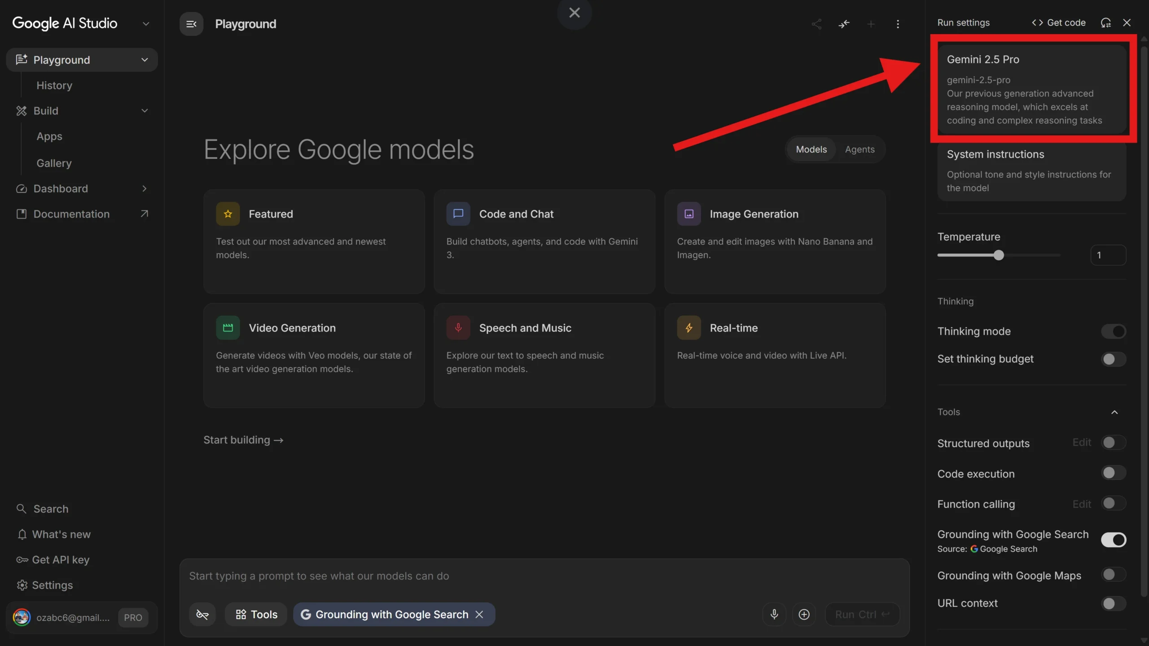Click Edit next to Structured outputs
1149x646 pixels.
coord(1082,442)
